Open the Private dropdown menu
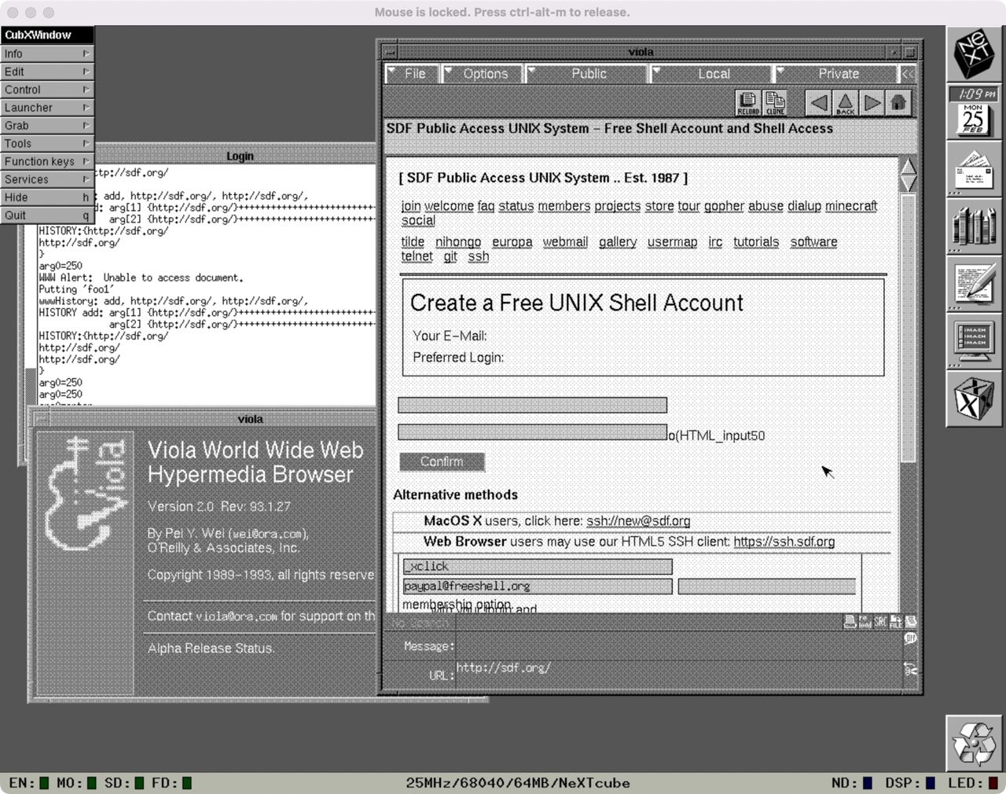Viewport: 1006px width, 794px height. pyautogui.click(x=835, y=74)
